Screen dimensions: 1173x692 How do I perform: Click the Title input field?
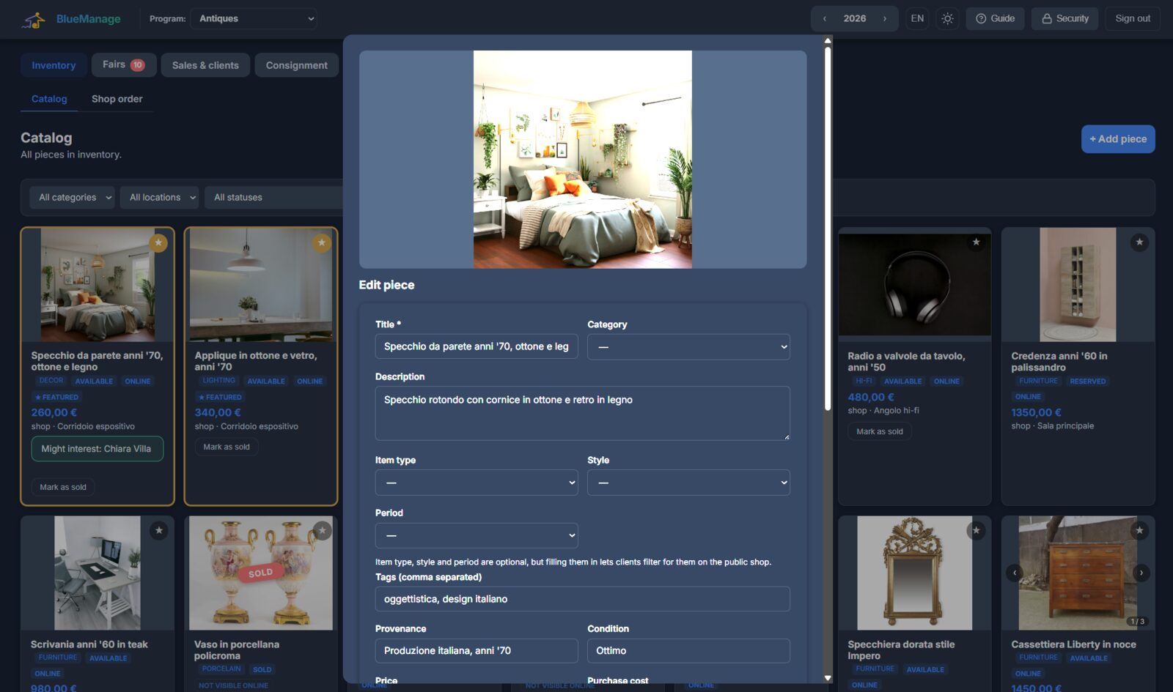(477, 346)
